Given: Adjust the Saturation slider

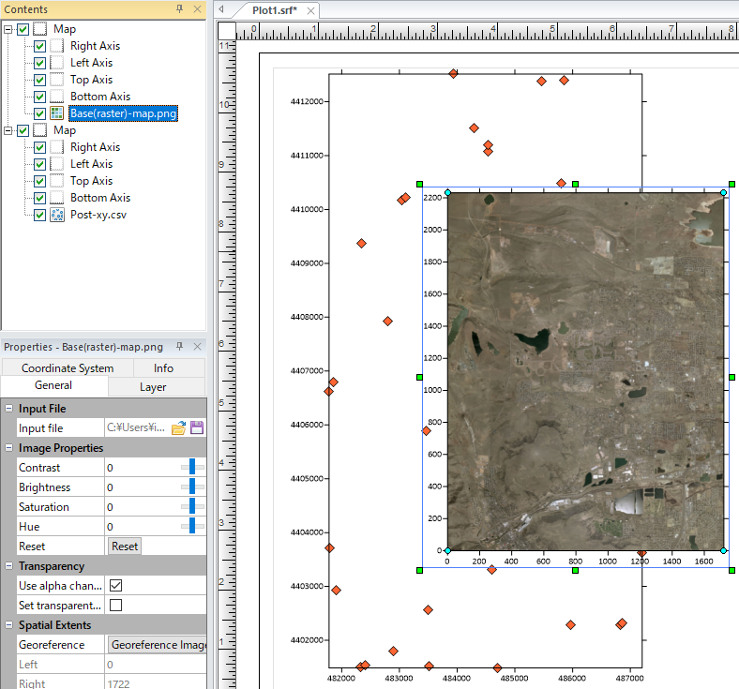Looking at the screenshot, I should 192,507.
